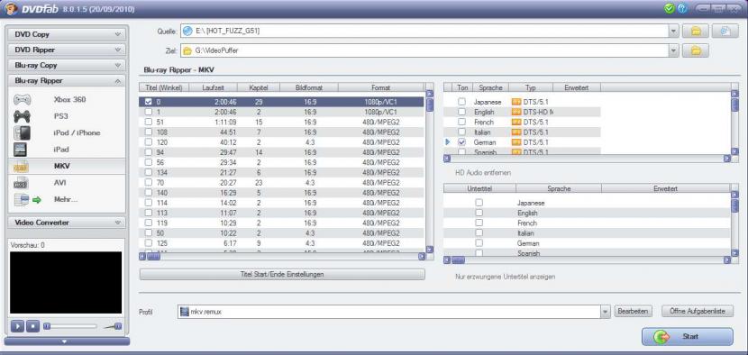The height and width of the screenshot is (355, 748).
Task: Enable Japanese audio track checkbox
Action: point(461,102)
